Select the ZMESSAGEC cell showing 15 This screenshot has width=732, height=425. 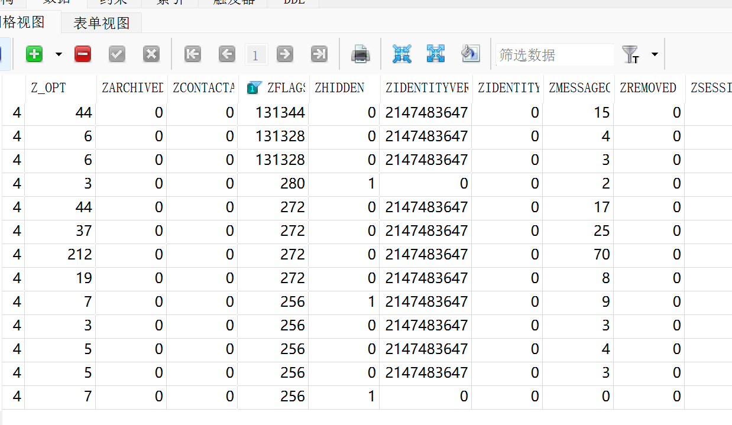[x=578, y=112]
